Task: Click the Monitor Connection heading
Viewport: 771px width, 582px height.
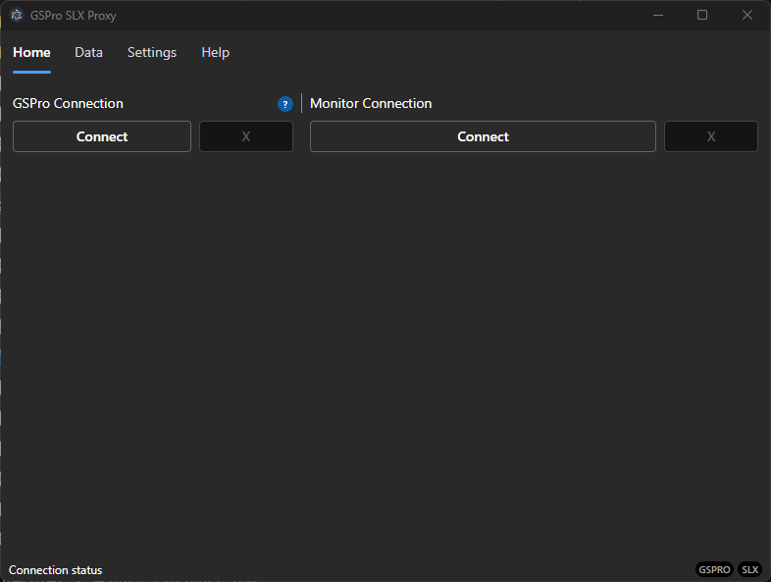Action: (x=371, y=103)
